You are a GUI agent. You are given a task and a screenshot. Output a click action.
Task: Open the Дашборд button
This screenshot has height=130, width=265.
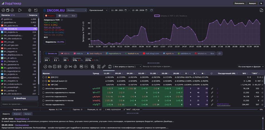pos(20,98)
